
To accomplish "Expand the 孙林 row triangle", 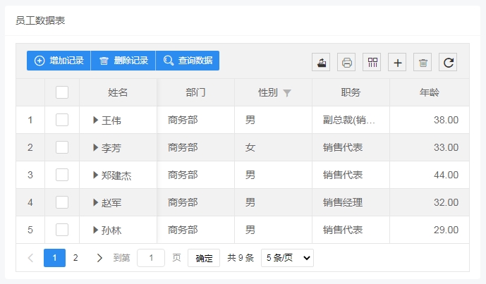I will pyautogui.click(x=95, y=230).
